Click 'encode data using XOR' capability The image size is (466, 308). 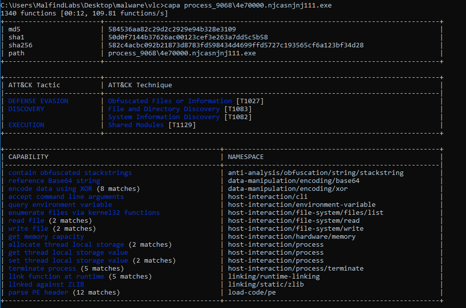(50, 189)
